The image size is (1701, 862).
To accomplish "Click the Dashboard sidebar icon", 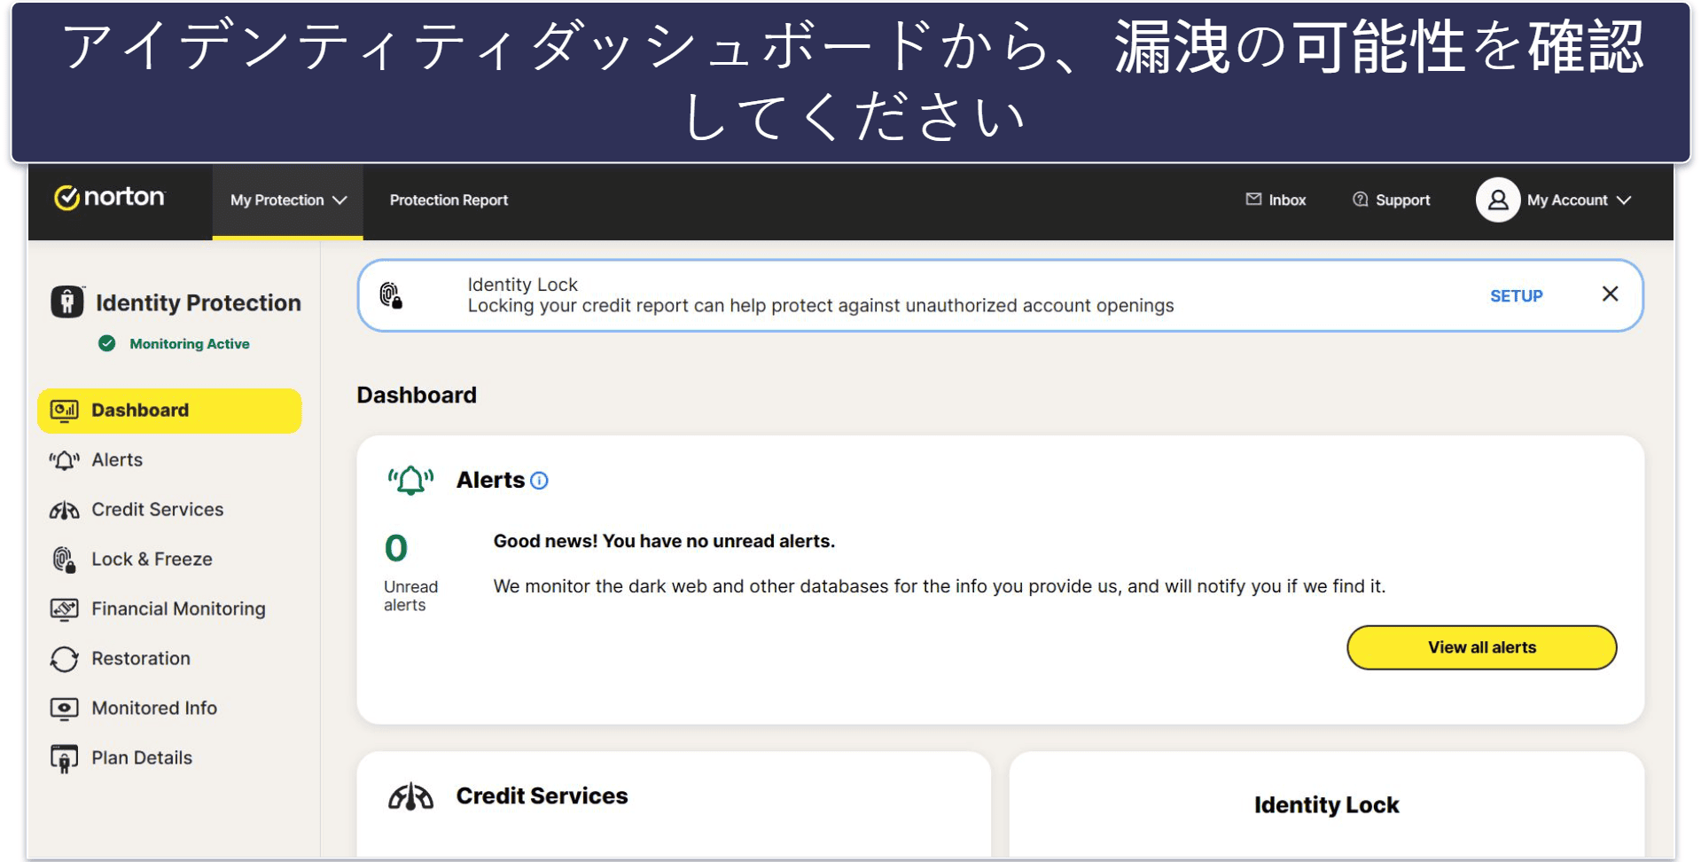I will coord(65,410).
